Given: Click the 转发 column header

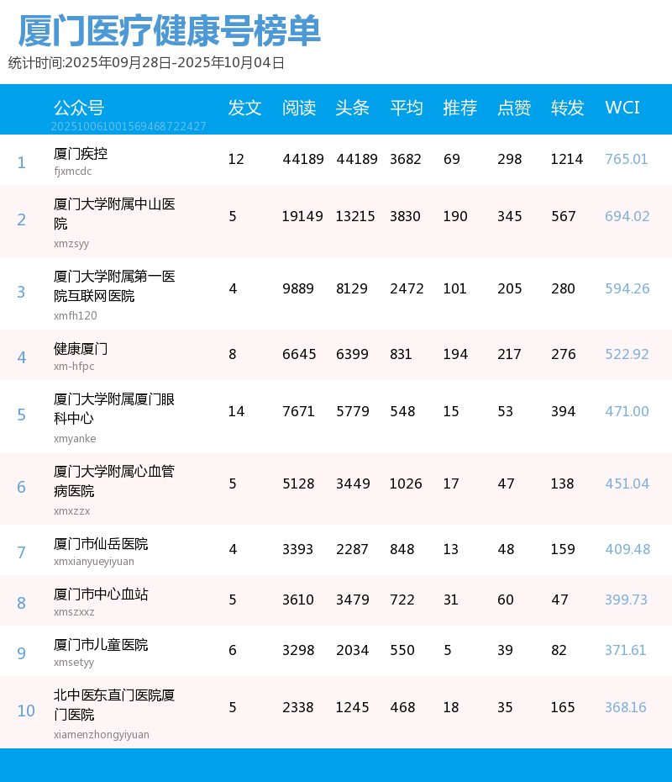Looking at the screenshot, I should (x=568, y=108).
